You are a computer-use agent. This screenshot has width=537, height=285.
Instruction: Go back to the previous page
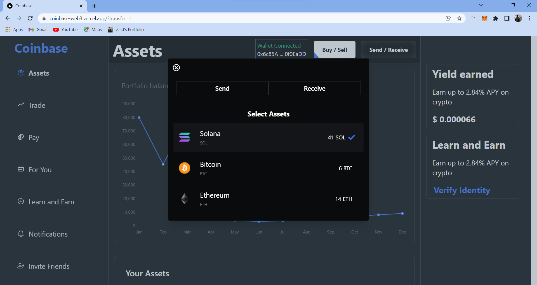click(8, 18)
